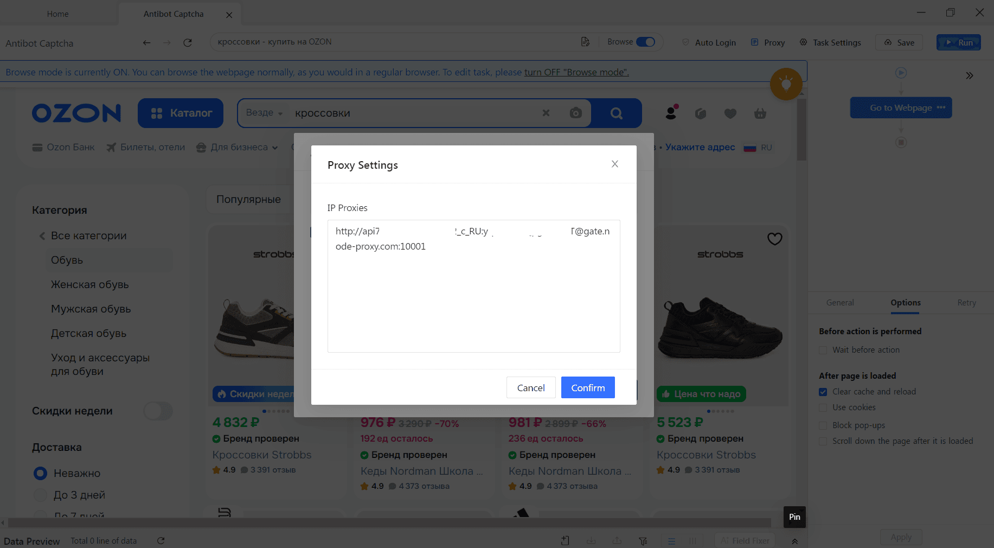Select the Неважно delivery radio button
Viewport: 994px width, 548px height.
[x=40, y=473]
